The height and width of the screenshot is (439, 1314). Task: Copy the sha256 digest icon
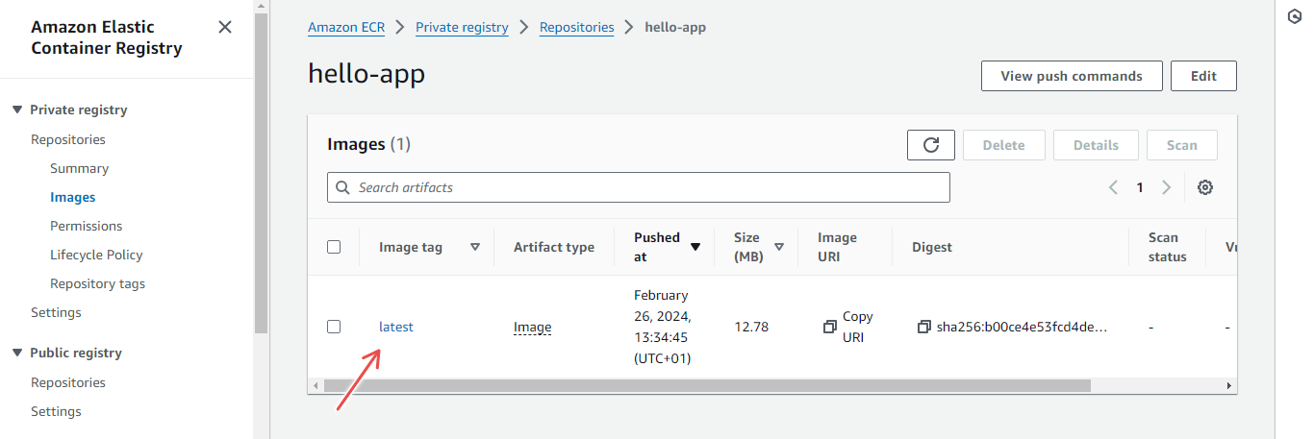[924, 327]
